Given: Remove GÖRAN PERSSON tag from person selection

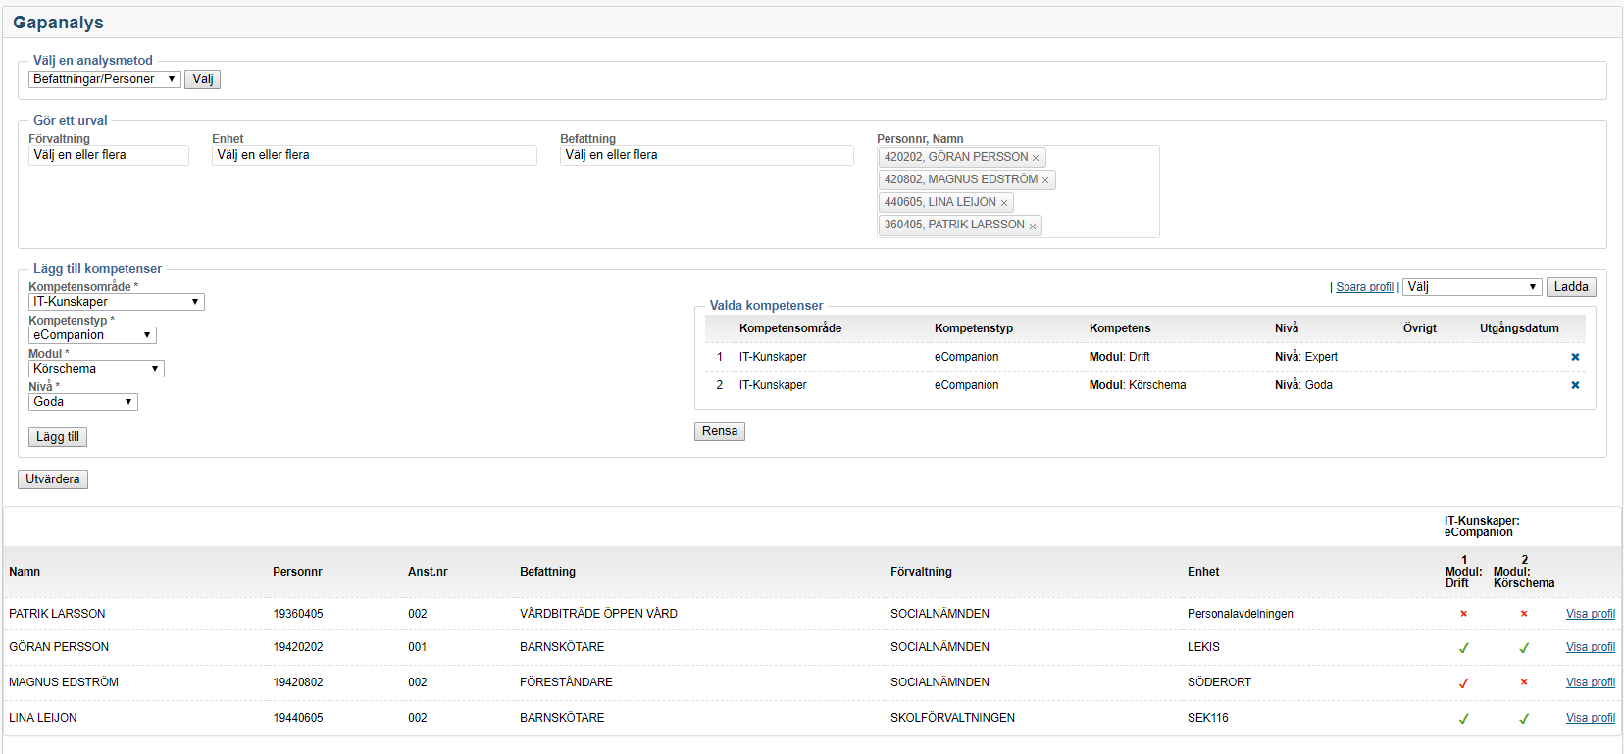Looking at the screenshot, I should (x=1036, y=158).
